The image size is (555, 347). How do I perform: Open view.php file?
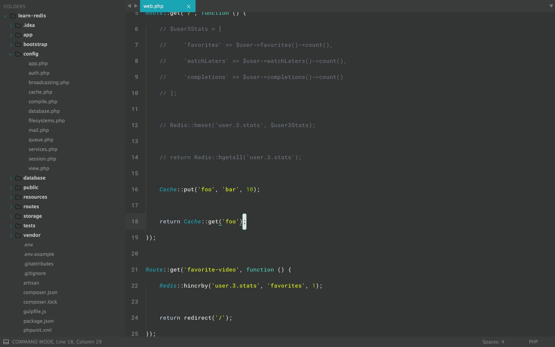39,168
